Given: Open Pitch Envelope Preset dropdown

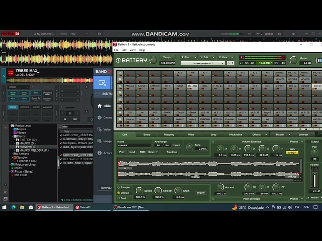Looking at the screenshot, I should (296, 199).
